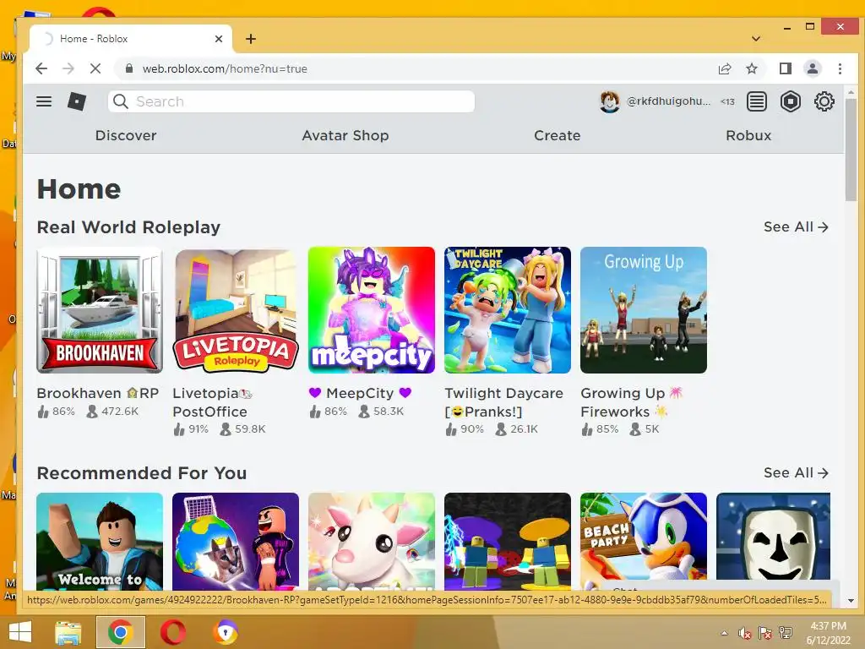The image size is (865, 649).
Task: Open the MeepCity game thumbnail
Action: coord(372,310)
